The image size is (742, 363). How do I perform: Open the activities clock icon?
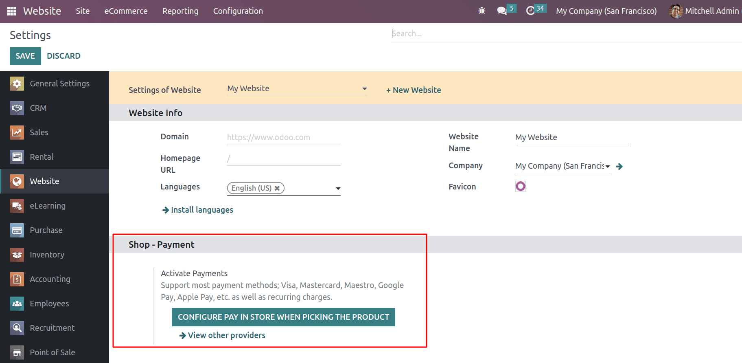tap(530, 11)
